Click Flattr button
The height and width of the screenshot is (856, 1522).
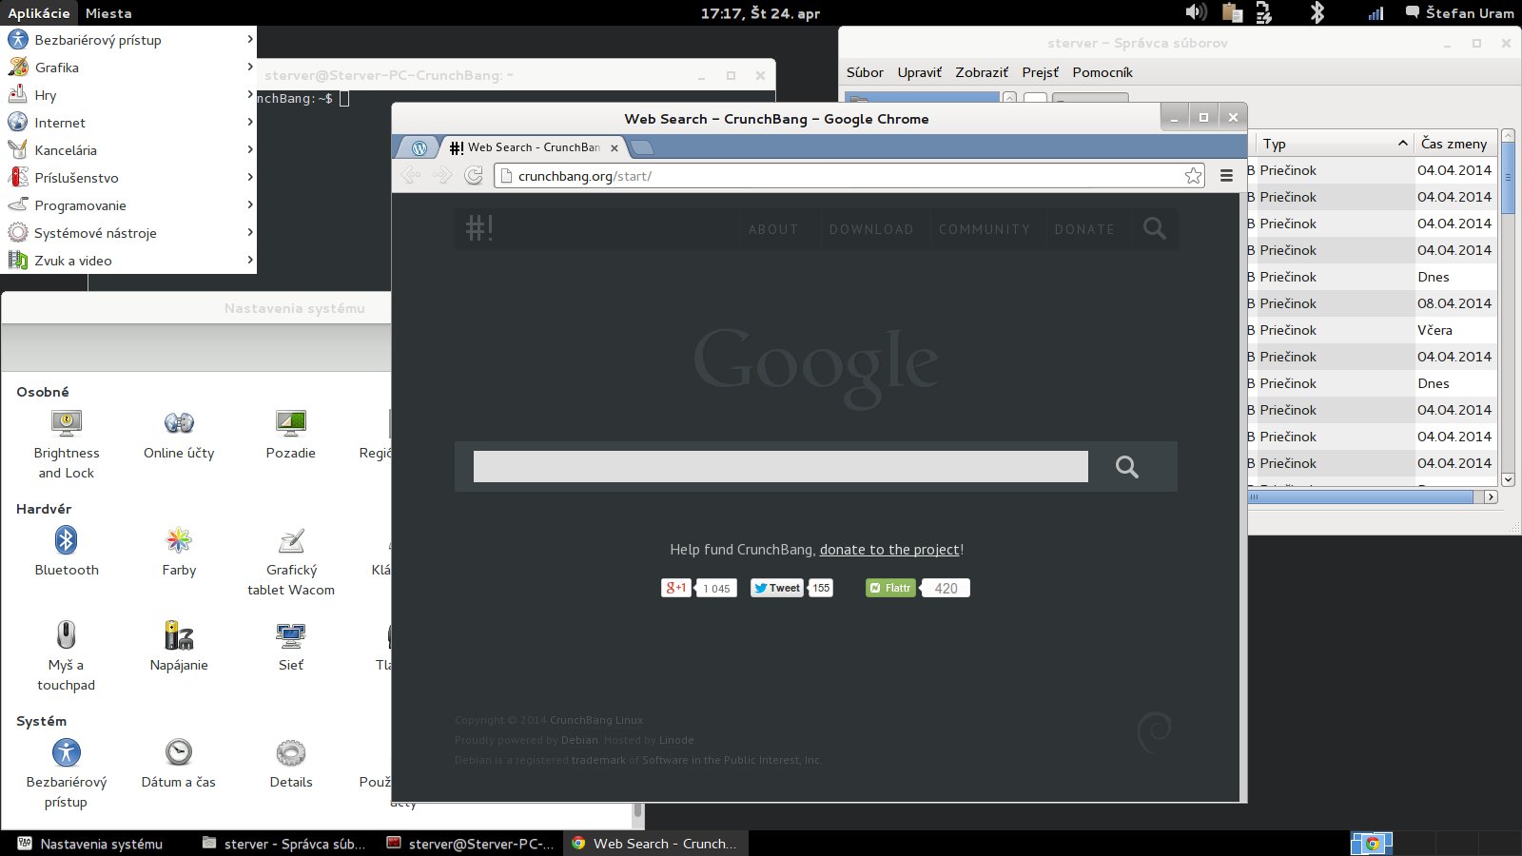click(890, 588)
